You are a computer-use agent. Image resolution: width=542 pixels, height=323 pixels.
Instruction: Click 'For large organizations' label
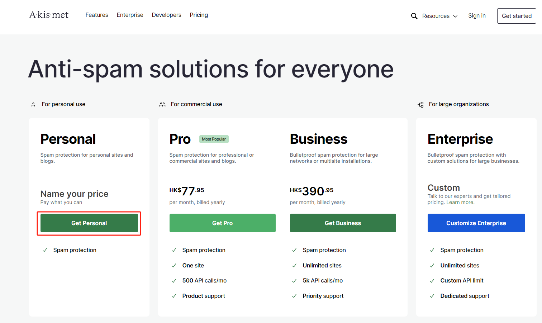point(459,104)
